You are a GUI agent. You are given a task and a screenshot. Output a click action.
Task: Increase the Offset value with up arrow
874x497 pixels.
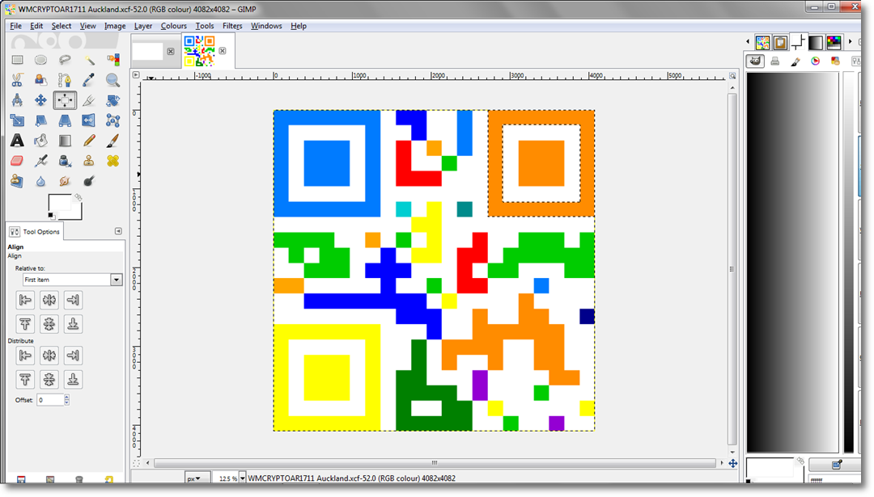coord(67,397)
